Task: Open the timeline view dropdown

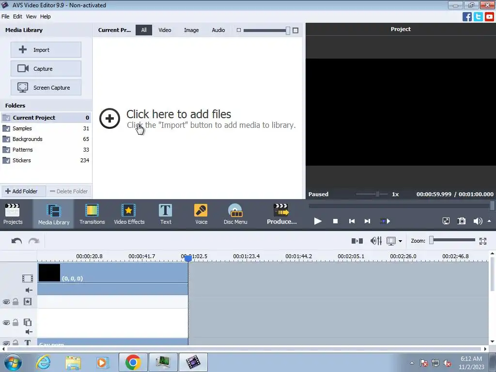Action: pos(400,241)
